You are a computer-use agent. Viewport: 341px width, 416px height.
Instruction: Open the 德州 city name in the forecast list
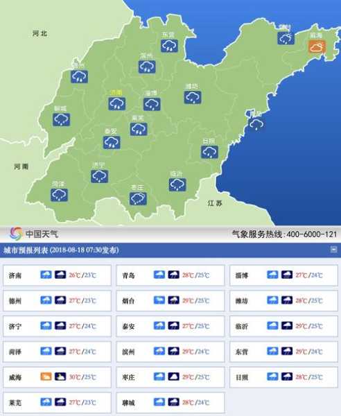tap(15, 301)
